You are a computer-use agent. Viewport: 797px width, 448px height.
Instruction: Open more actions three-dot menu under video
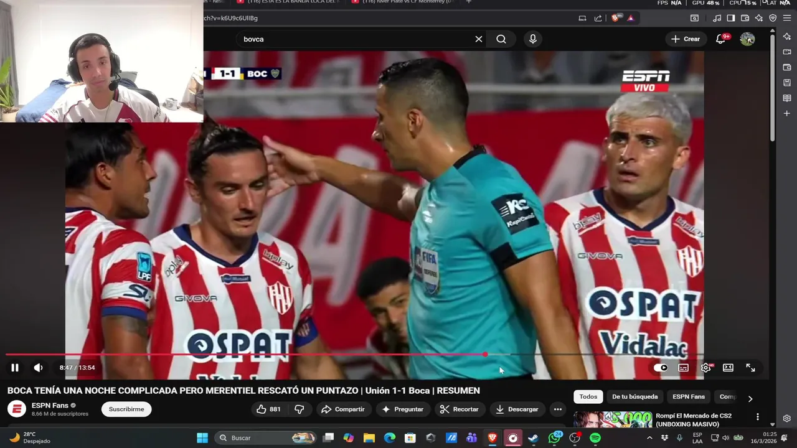coord(558,409)
